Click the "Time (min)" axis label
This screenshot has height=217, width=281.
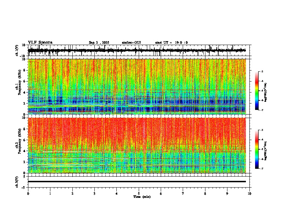142,197
